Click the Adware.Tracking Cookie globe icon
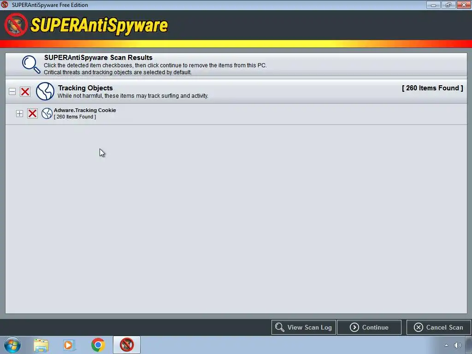The width and height of the screenshot is (472, 354). [x=47, y=113]
